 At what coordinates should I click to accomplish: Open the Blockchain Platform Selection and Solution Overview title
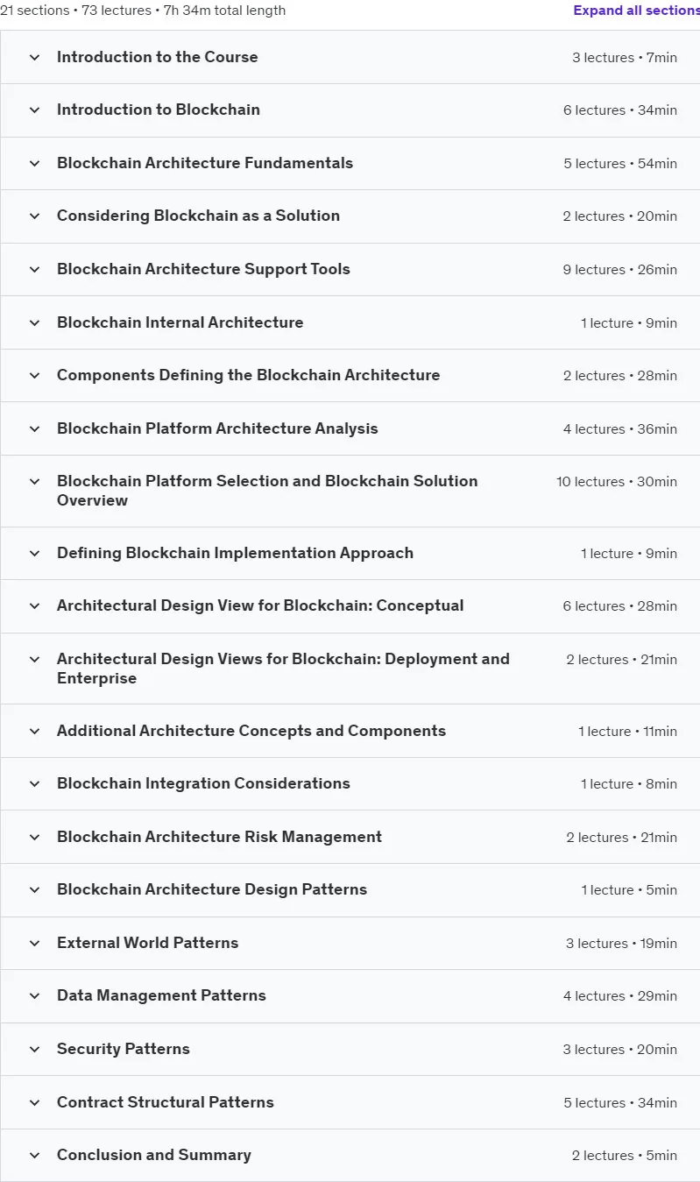click(267, 491)
